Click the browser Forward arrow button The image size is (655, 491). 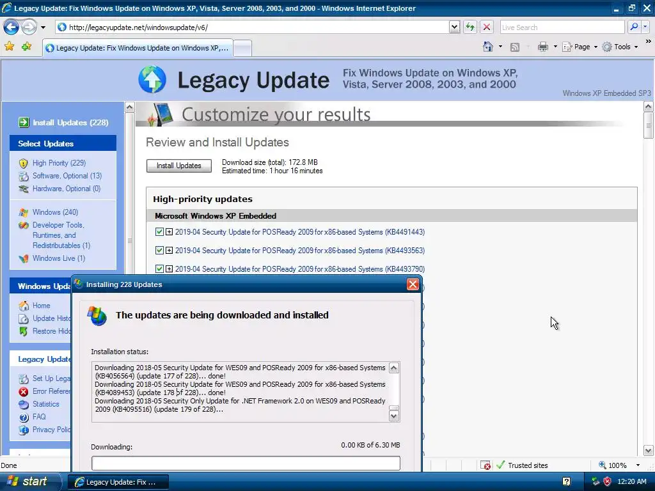coord(29,27)
